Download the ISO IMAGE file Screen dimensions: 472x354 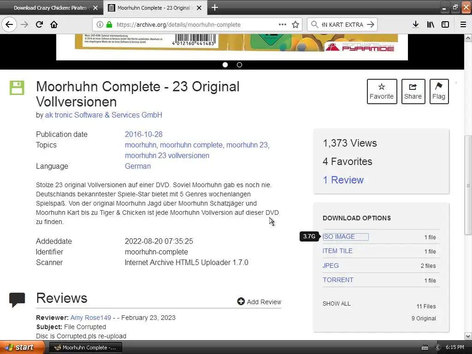pos(339,236)
